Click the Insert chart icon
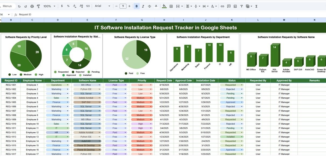Screen dimensions: 326x157 pos(235,6)
